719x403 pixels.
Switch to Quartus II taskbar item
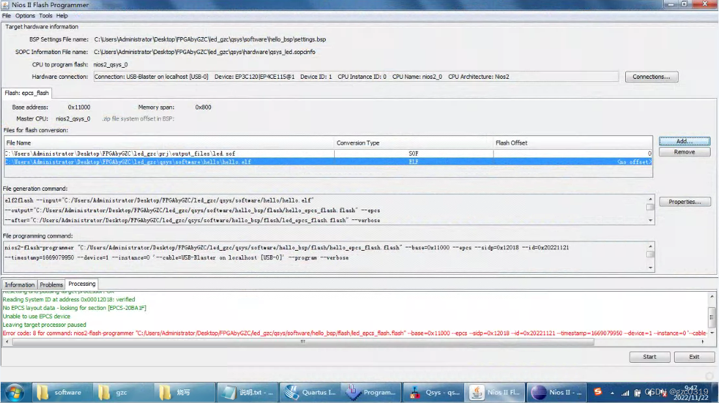click(309, 393)
